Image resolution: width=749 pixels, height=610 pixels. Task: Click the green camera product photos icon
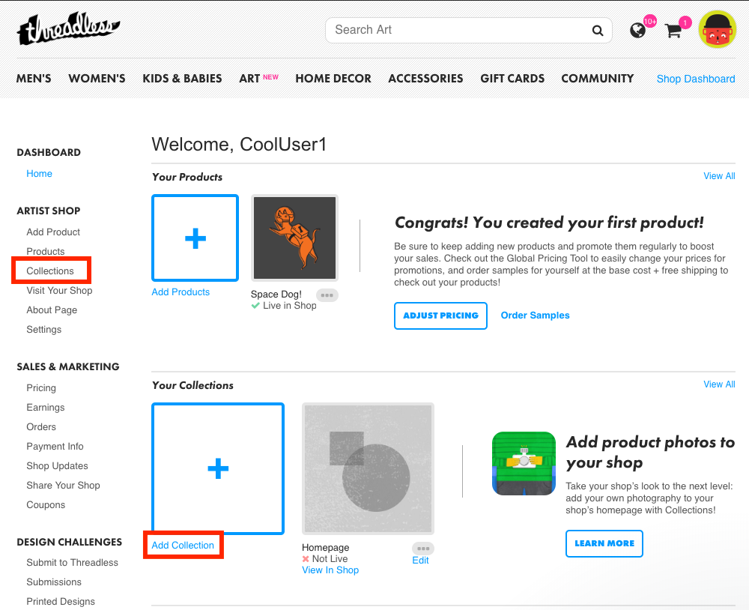point(524,463)
